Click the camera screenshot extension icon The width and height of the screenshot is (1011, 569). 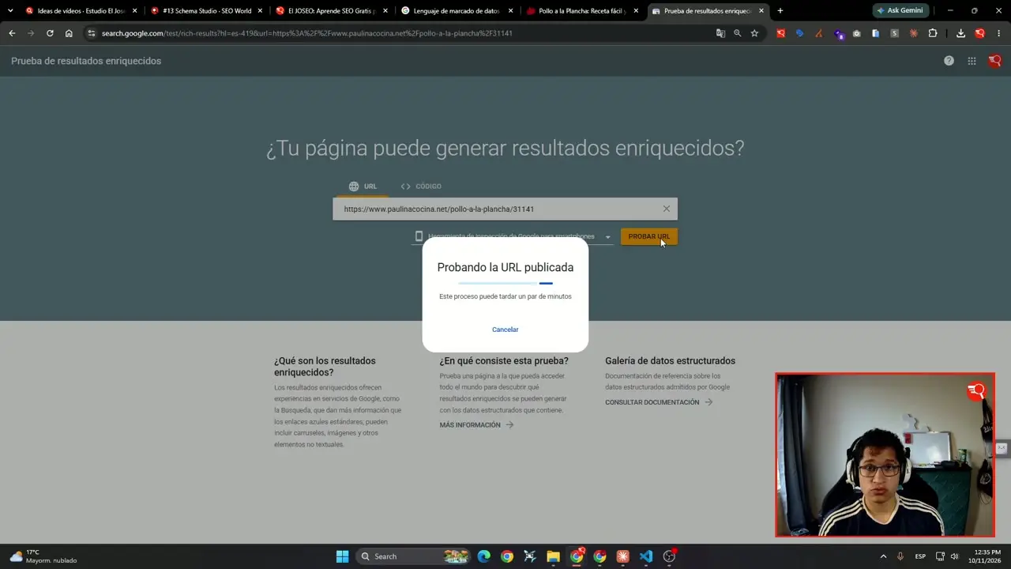pyautogui.click(x=857, y=33)
